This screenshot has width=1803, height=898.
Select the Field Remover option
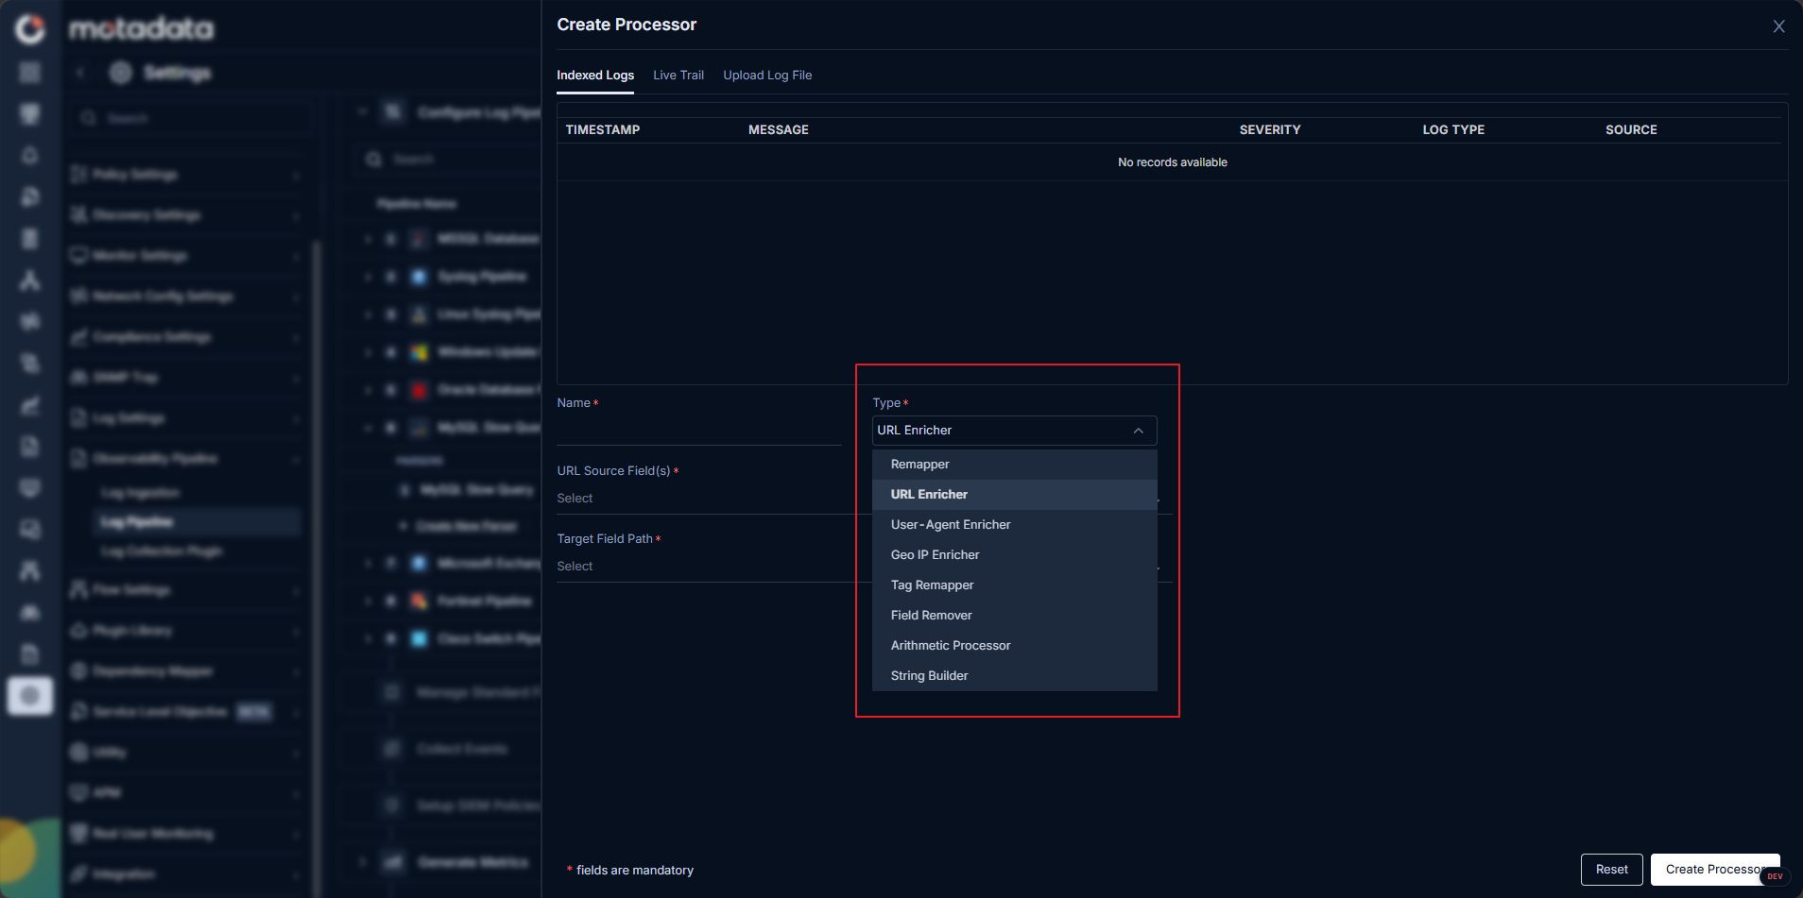point(1014,616)
